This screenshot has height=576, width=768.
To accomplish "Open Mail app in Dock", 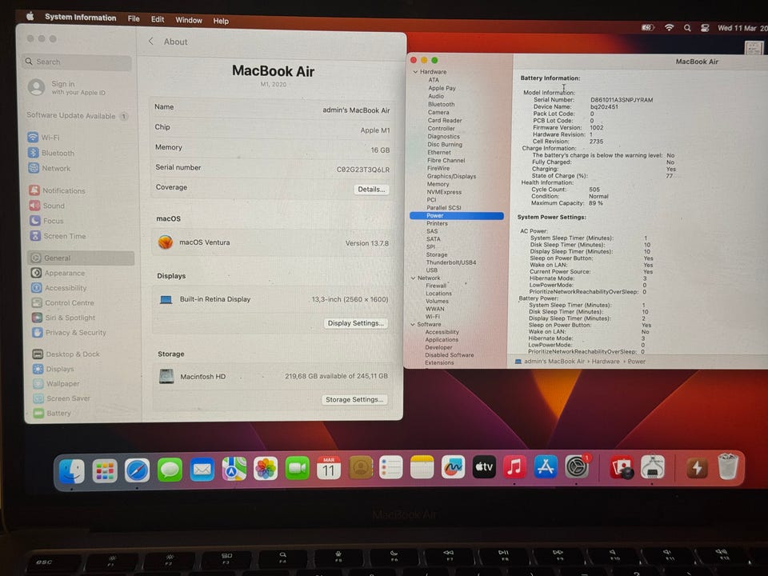I will point(202,470).
